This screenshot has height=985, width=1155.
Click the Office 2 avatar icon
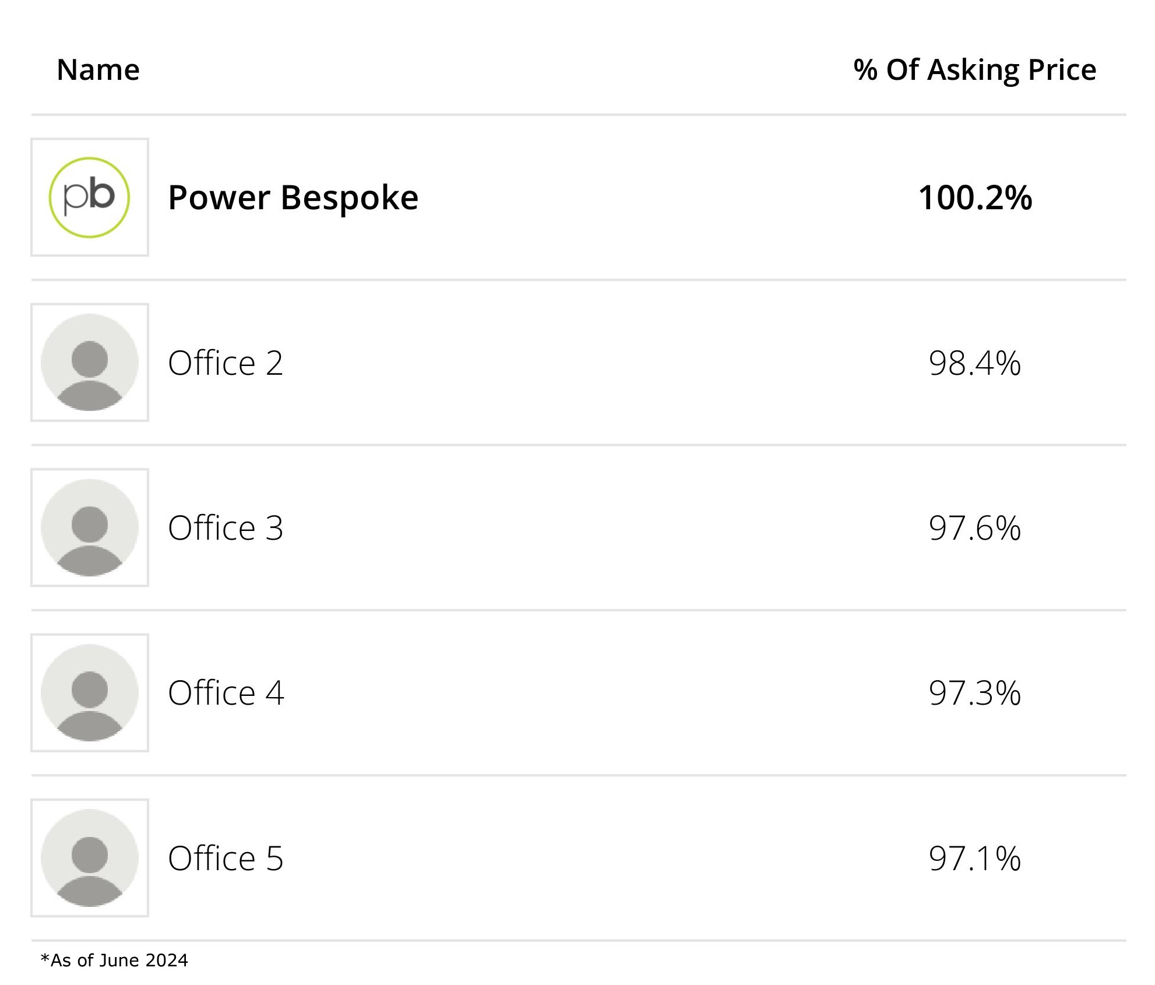tap(89, 362)
